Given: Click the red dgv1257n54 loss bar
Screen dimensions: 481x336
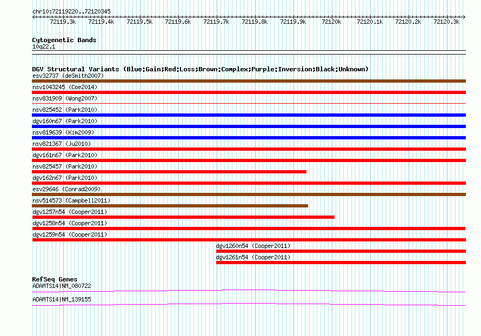Looking at the screenshot, I should point(183,217).
